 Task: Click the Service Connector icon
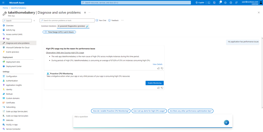point(4,129)
